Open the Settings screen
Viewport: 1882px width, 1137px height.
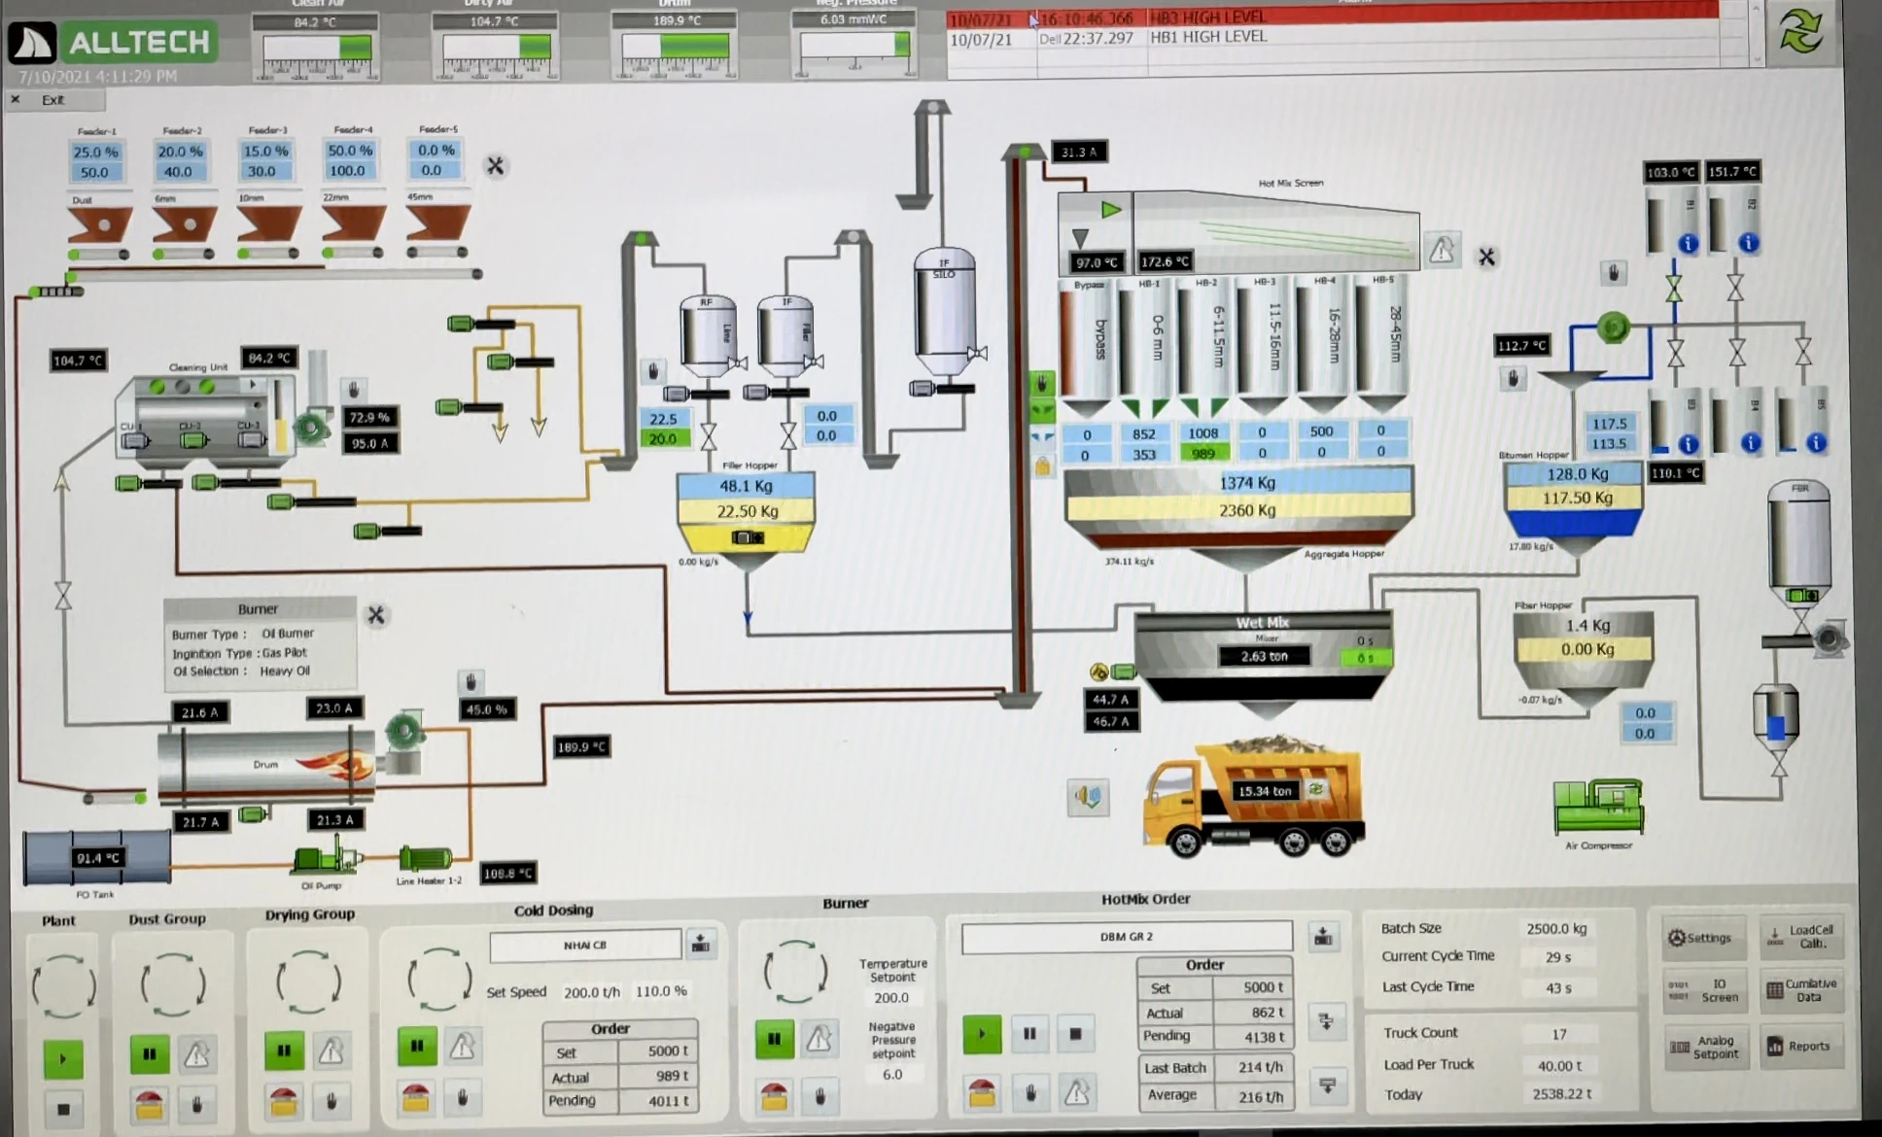tap(1703, 937)
